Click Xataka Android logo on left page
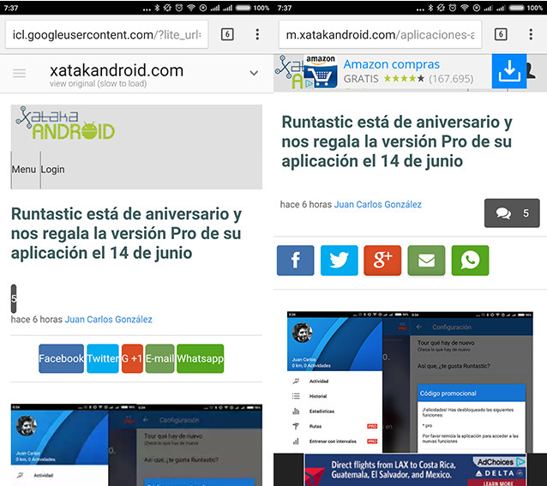 [x=65, y=123]
